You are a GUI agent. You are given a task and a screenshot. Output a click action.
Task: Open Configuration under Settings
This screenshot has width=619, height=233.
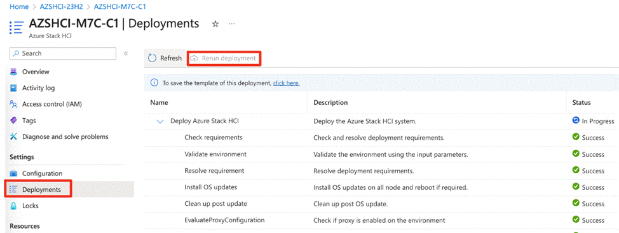click(42, 173)
